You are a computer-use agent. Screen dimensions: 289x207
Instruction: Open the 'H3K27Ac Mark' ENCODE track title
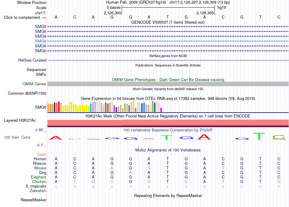click(x=168, y=116)
